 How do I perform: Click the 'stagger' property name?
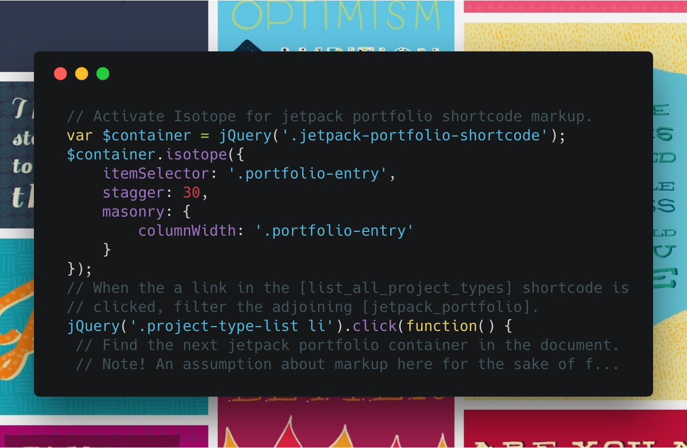(134, 193)
